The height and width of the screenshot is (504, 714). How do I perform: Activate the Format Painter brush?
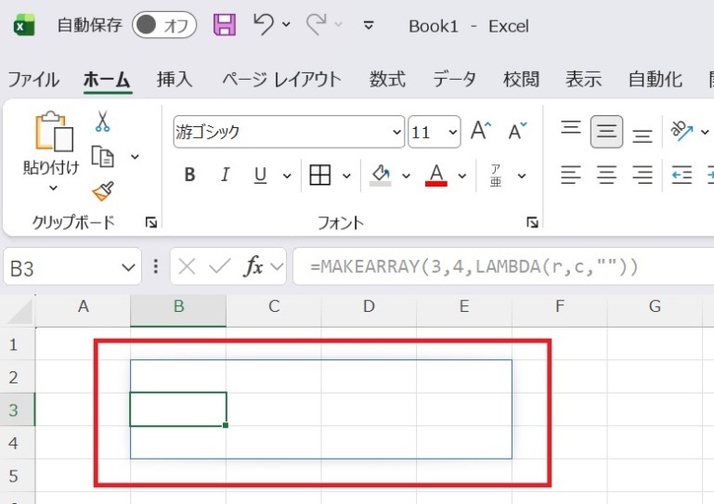tap(103, 191)
